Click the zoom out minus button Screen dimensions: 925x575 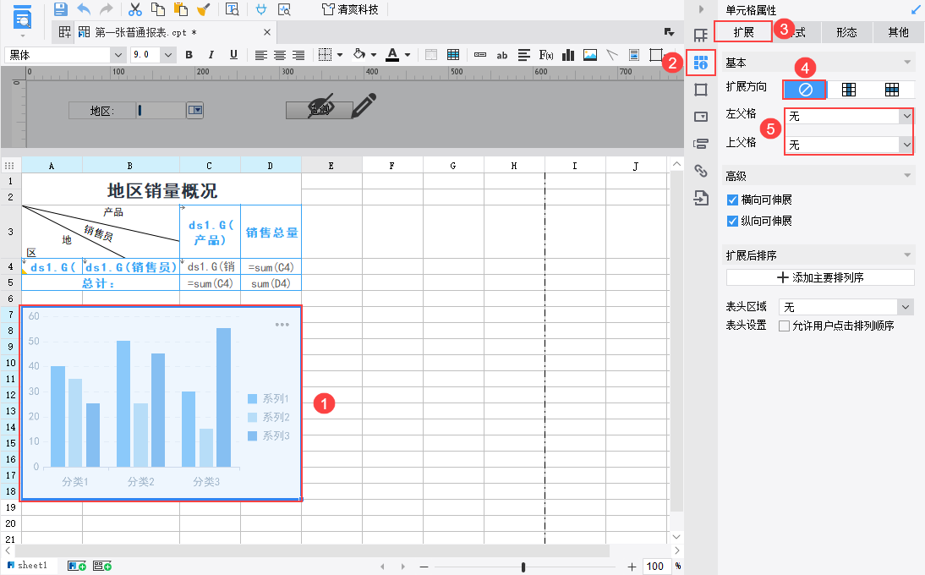[424, 567]
